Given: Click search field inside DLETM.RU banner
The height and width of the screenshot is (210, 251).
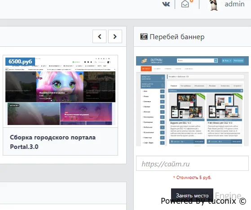Looking at the screenshot, I should coord(197,60).
